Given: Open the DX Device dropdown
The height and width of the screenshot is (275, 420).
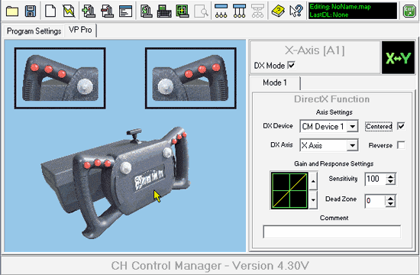Looking at the screenshot, I should pos(353,126).
